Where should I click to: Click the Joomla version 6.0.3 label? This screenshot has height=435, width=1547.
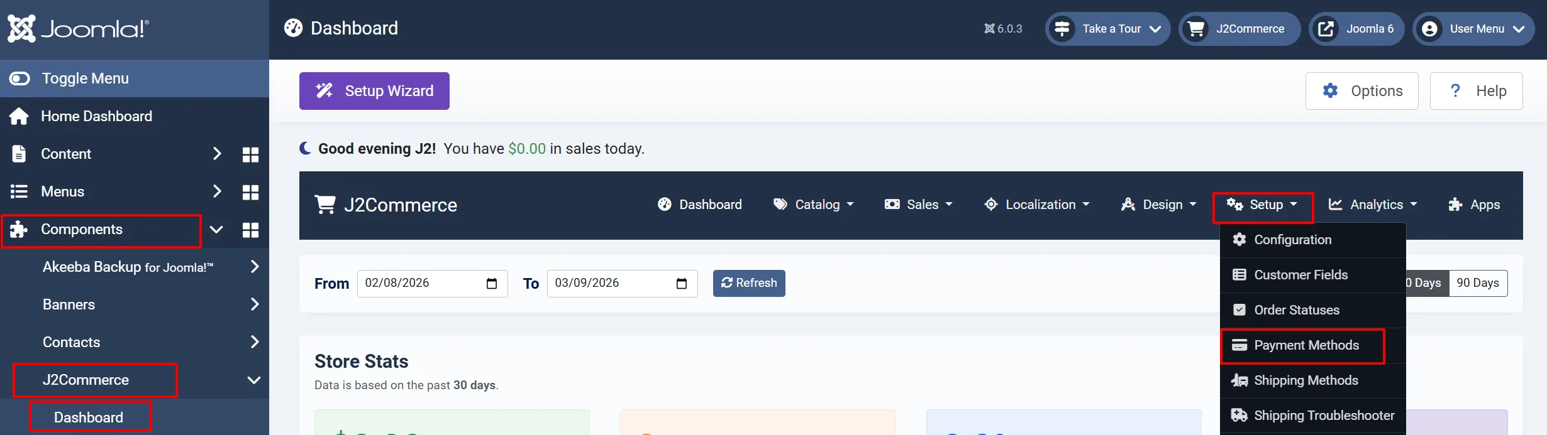[1003, 29]
